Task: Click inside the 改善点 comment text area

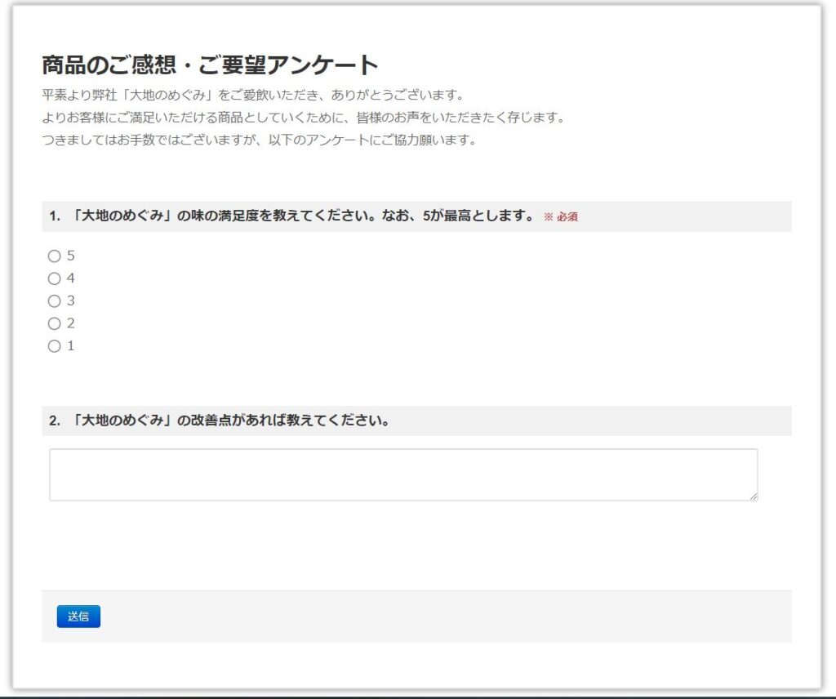Action: click(x=403, y=474)
